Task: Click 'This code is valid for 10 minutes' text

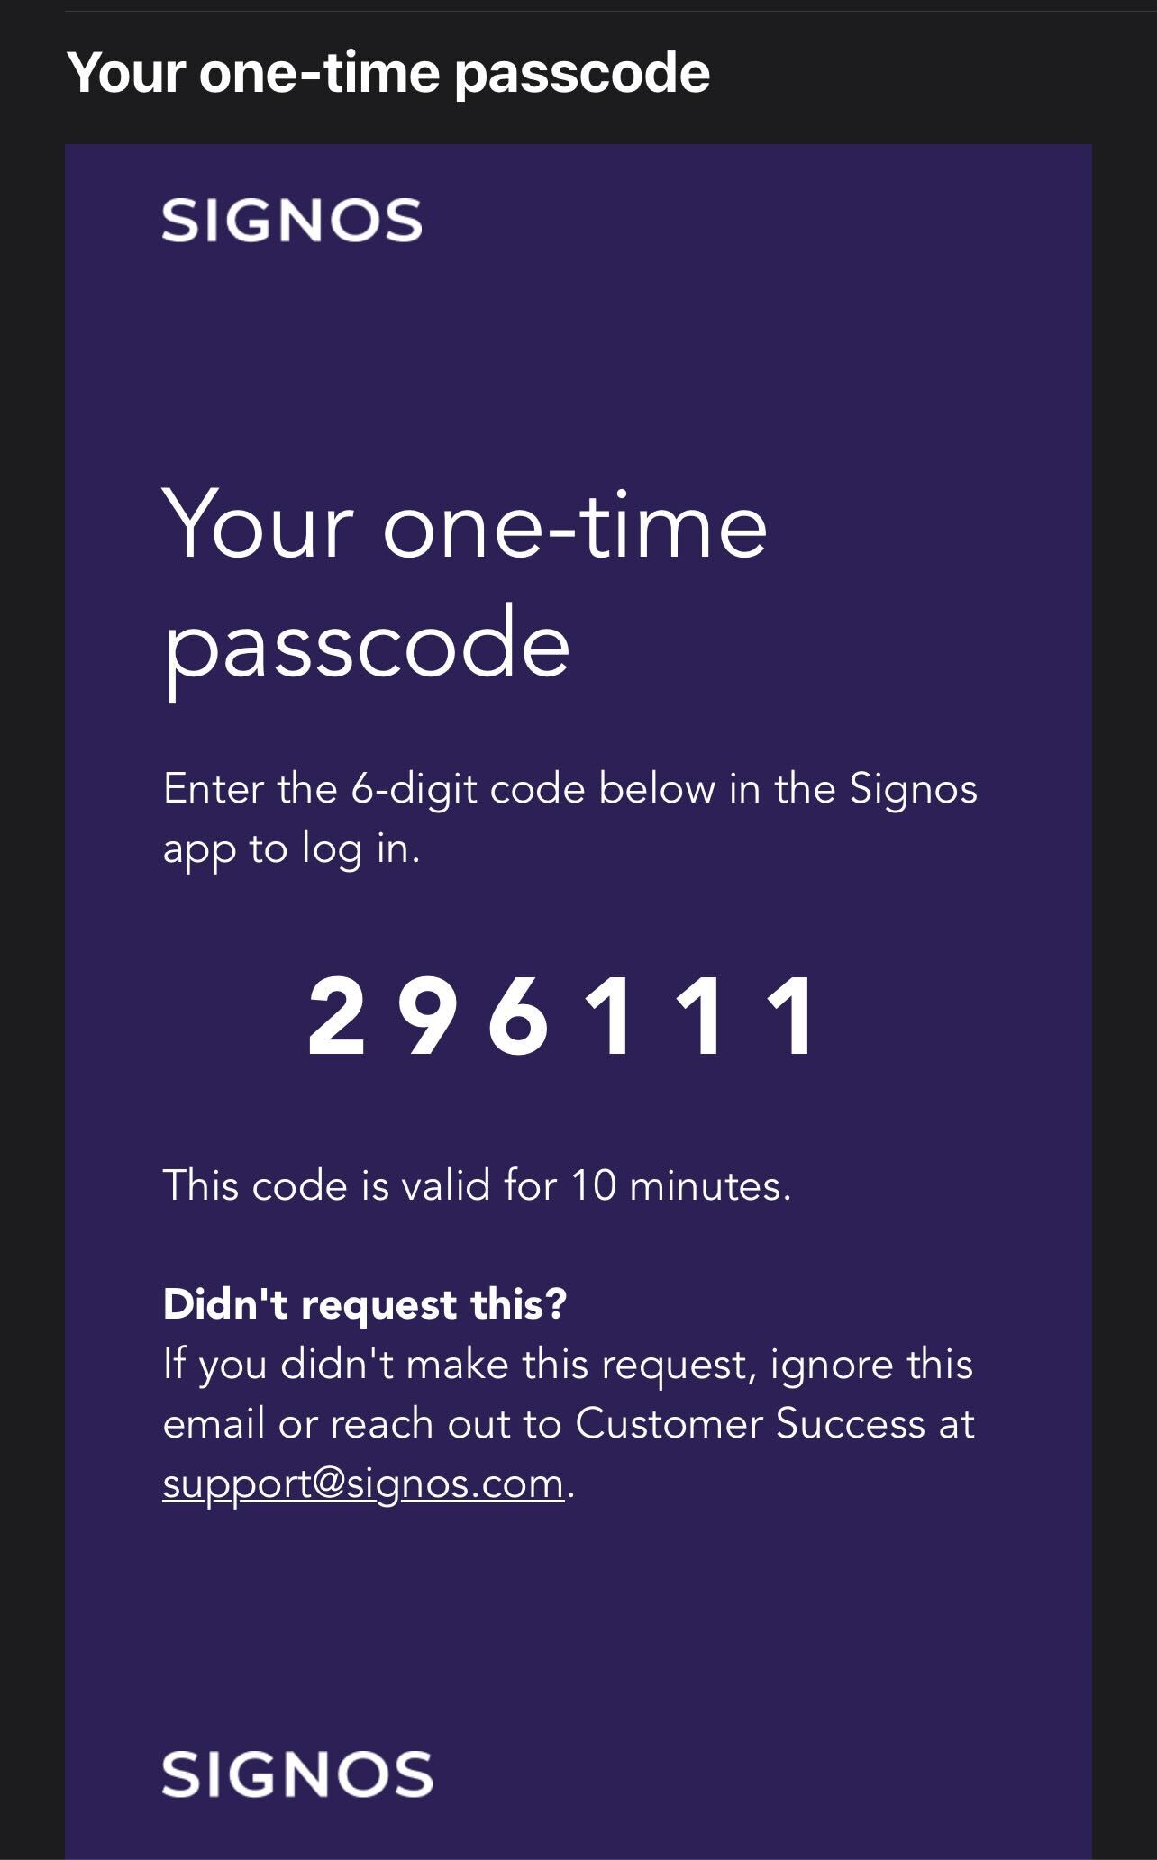Action: click(477, 1184)
